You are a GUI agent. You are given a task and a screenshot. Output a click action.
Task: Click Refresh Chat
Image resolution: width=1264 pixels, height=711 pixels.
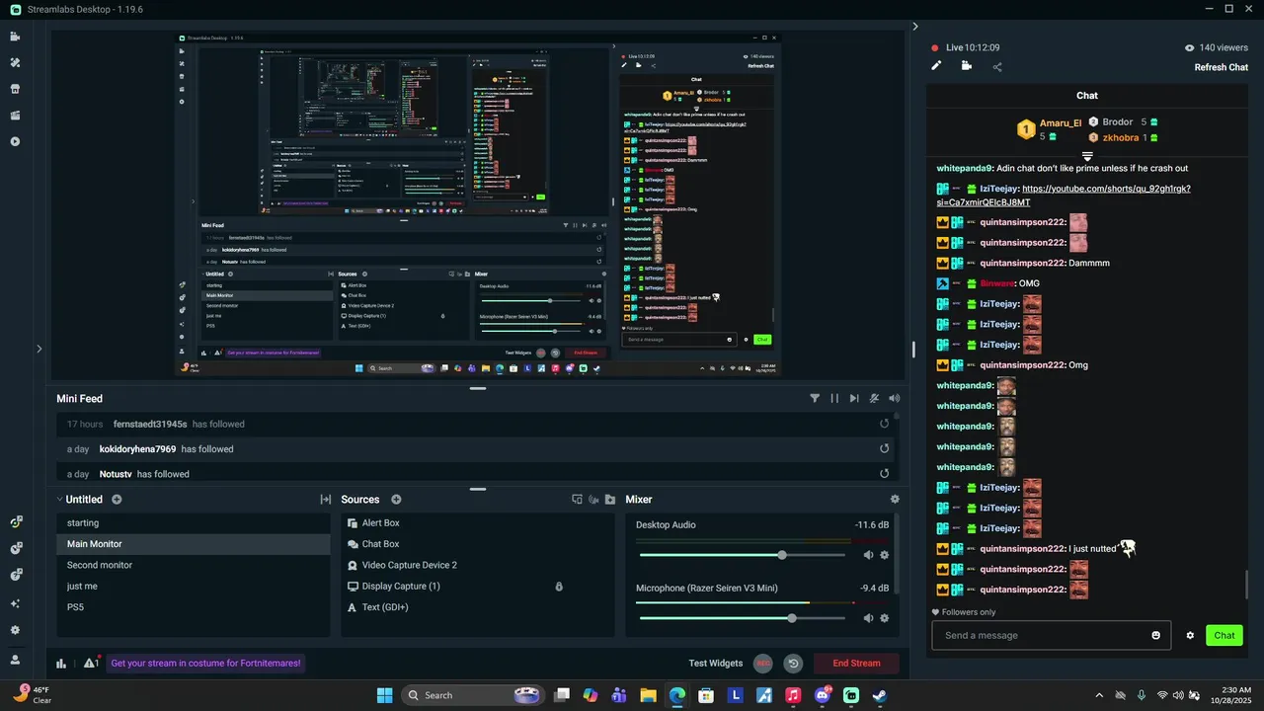click(x=1222, y=67)
